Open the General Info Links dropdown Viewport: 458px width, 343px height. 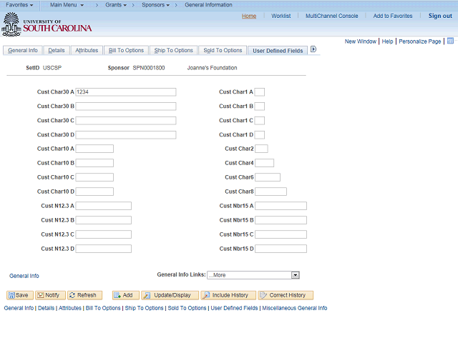click(253, 275)
